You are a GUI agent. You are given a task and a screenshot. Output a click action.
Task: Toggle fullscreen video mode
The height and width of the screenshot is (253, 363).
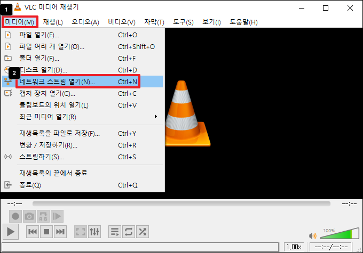[x=81, y=232]
